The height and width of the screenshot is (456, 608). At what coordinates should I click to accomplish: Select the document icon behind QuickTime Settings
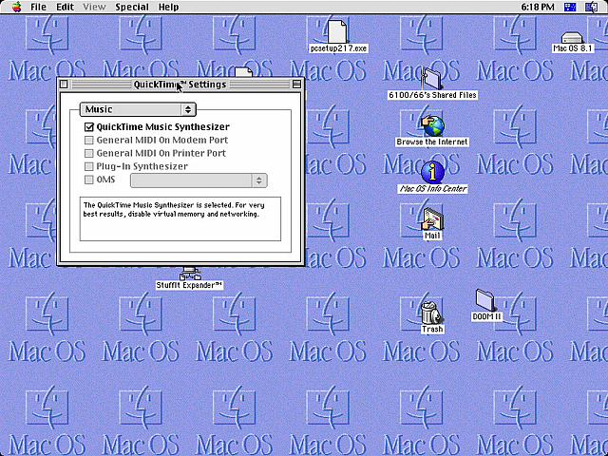click(243, 72)
